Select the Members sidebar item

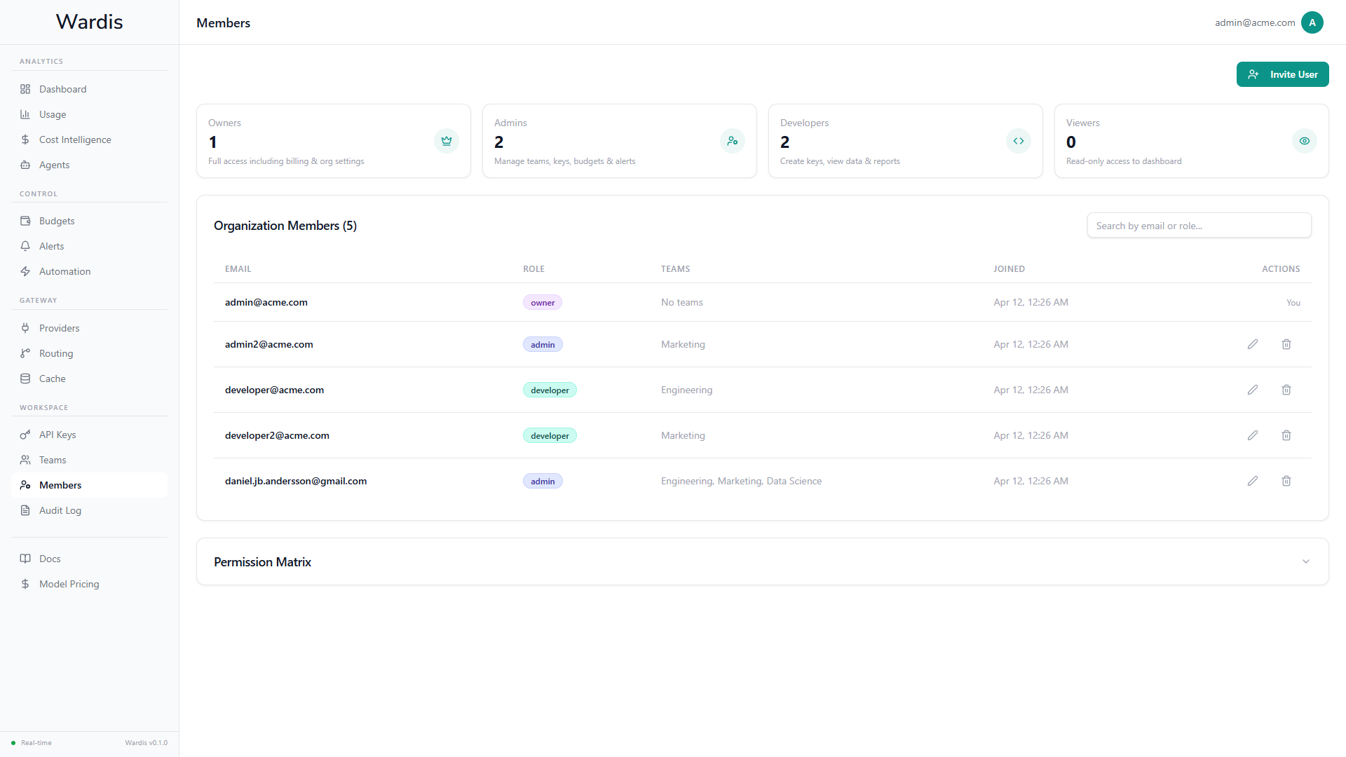[89, 485]
